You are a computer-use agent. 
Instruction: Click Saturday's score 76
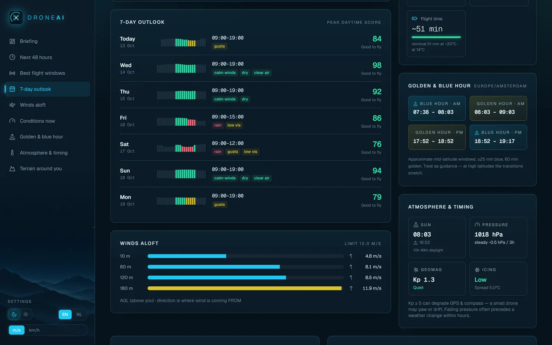point(377,144)
